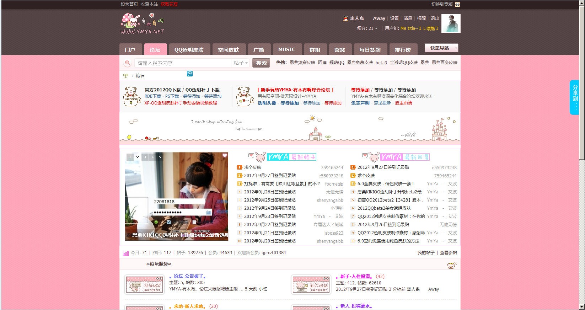Click the 查看新帖 link

[x=449, y=253]
